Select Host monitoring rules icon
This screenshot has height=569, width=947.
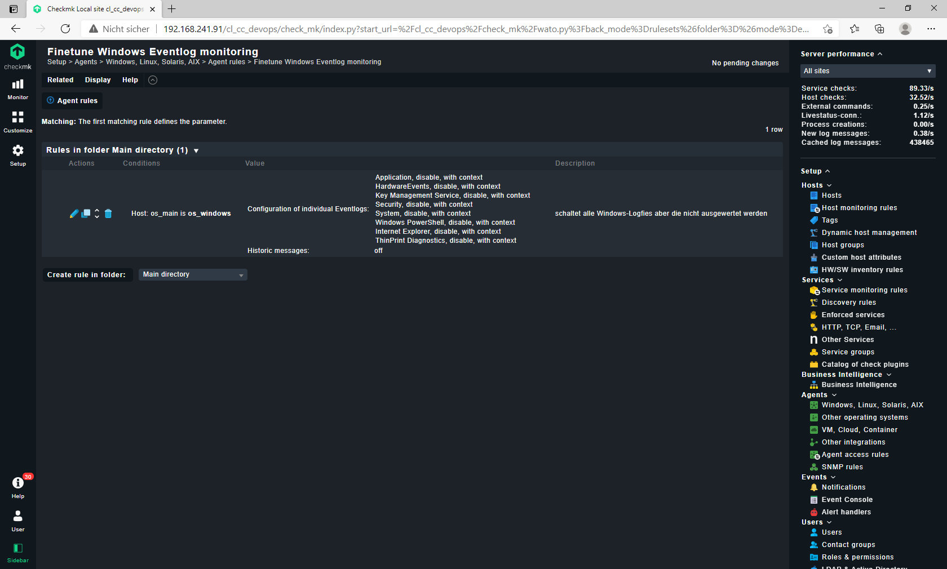[x=814, y=208]
